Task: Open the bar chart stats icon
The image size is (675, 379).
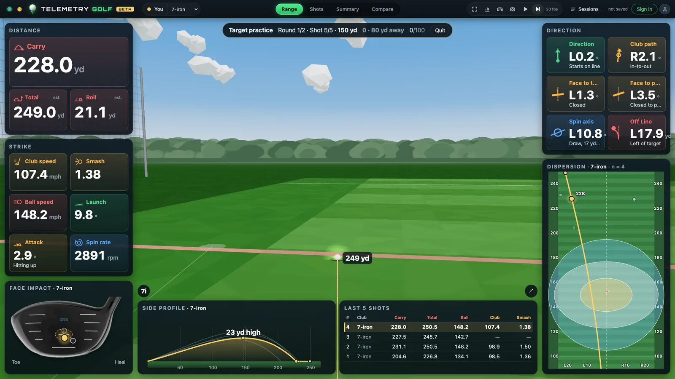Action: 487,9
